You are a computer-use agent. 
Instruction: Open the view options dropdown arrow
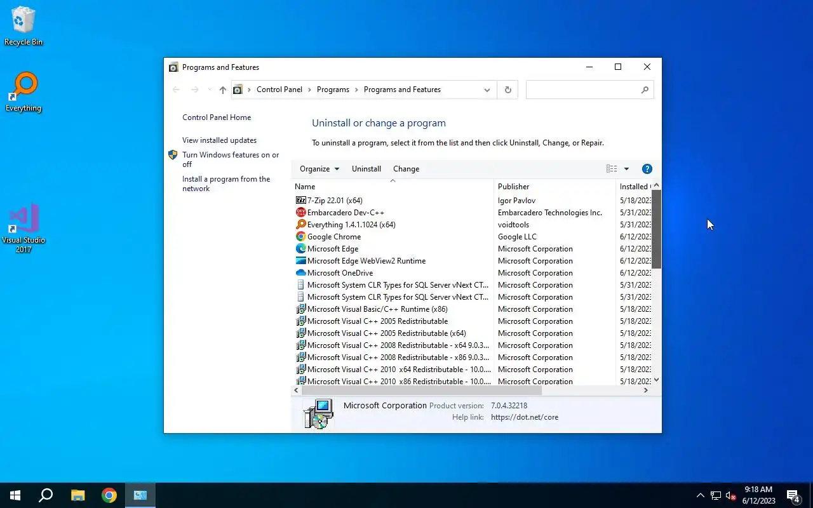click(x=626, y=169)
